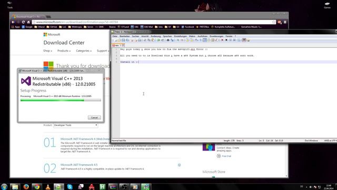Open the Microsoft .NET Framework 4.5 link
Viewport: 337px width, 190px height.
(x=79, y=165)
